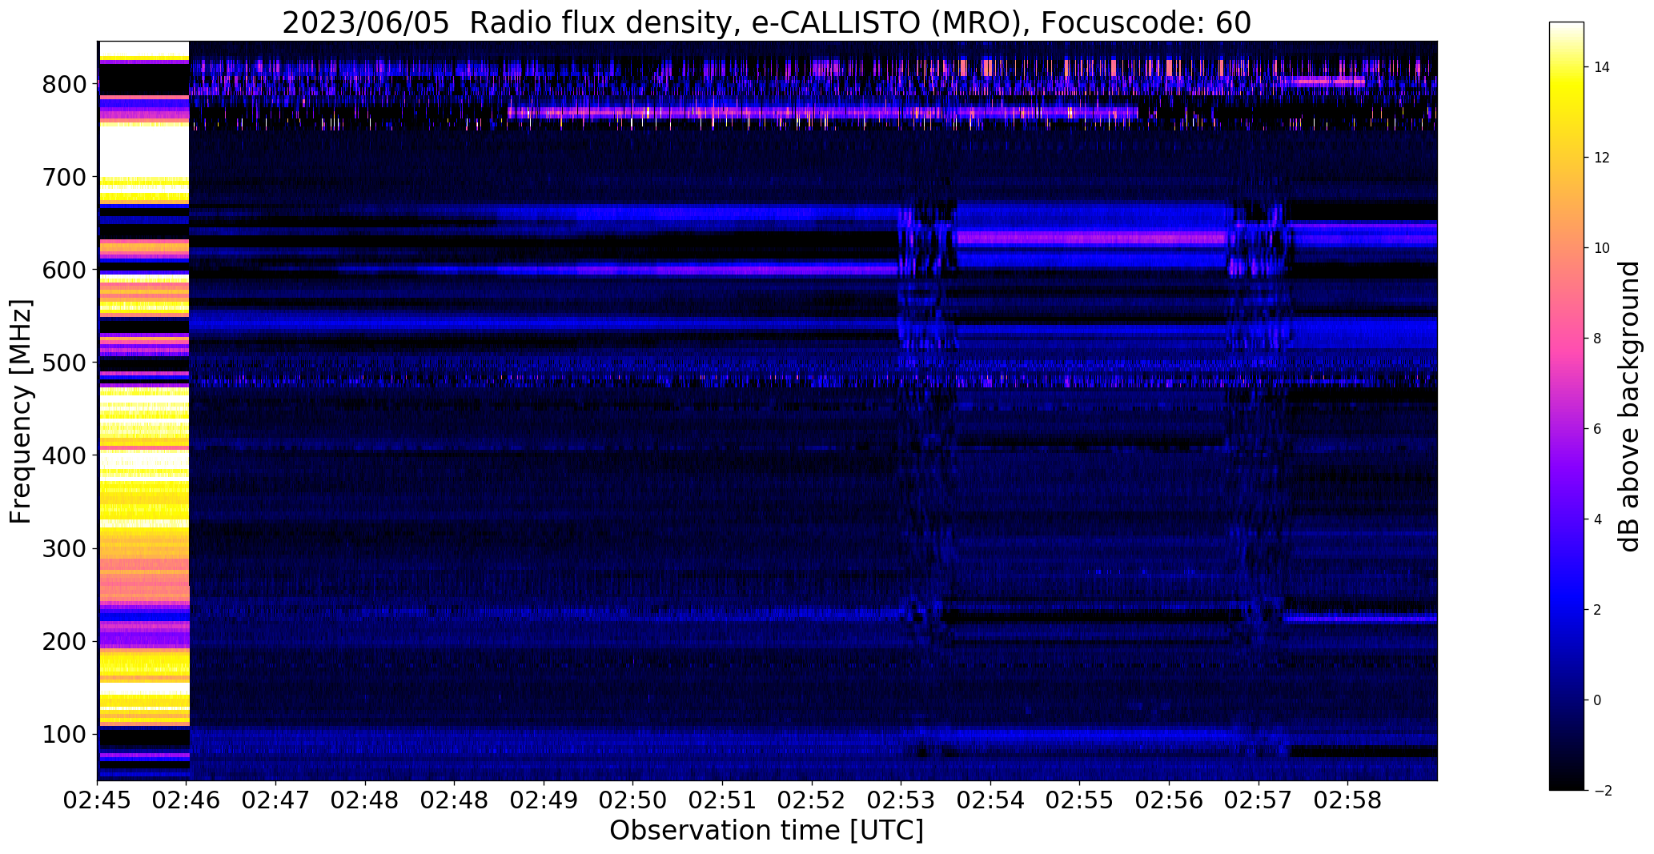Click the 02:55 time tick label
Viewport: 1654px width, 854px height.
click(1080, 800)
